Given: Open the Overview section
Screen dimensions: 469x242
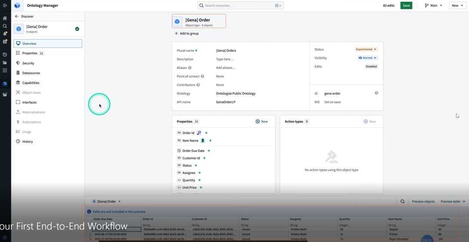Looking at the screenshot, I should click(48, 43).
